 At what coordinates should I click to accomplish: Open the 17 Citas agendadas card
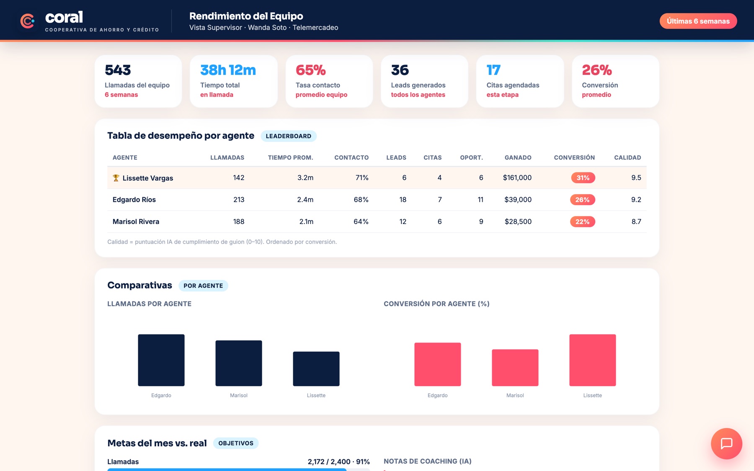(x=520, y=81)
